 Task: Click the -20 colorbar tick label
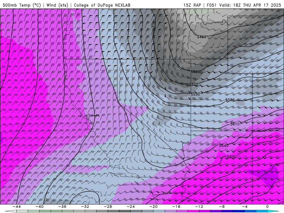coord(153,207)
